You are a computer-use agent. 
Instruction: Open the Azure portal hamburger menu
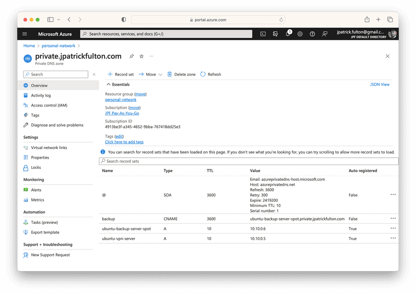coord(25,34)
